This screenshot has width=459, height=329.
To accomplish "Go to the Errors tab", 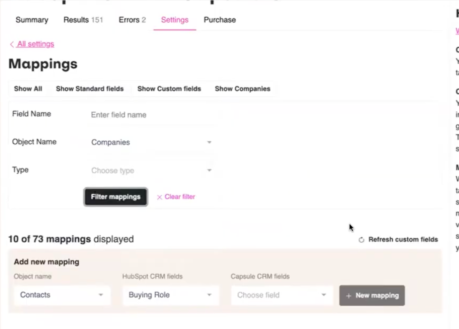I will [132, 20].
